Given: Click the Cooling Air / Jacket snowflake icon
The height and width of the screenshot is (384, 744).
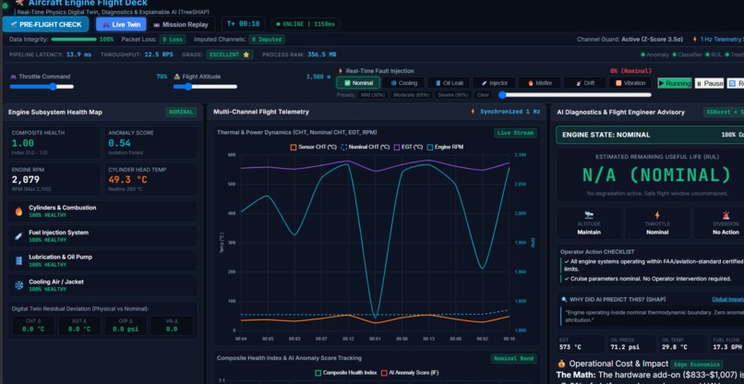Looking at the screenshot, I should 19,285.
